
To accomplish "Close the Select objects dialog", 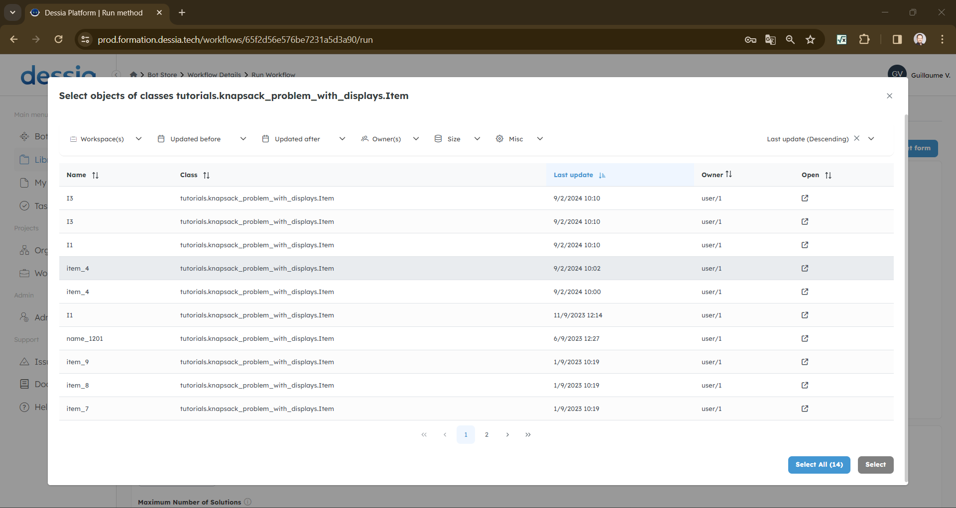I will tap(889, 96).
